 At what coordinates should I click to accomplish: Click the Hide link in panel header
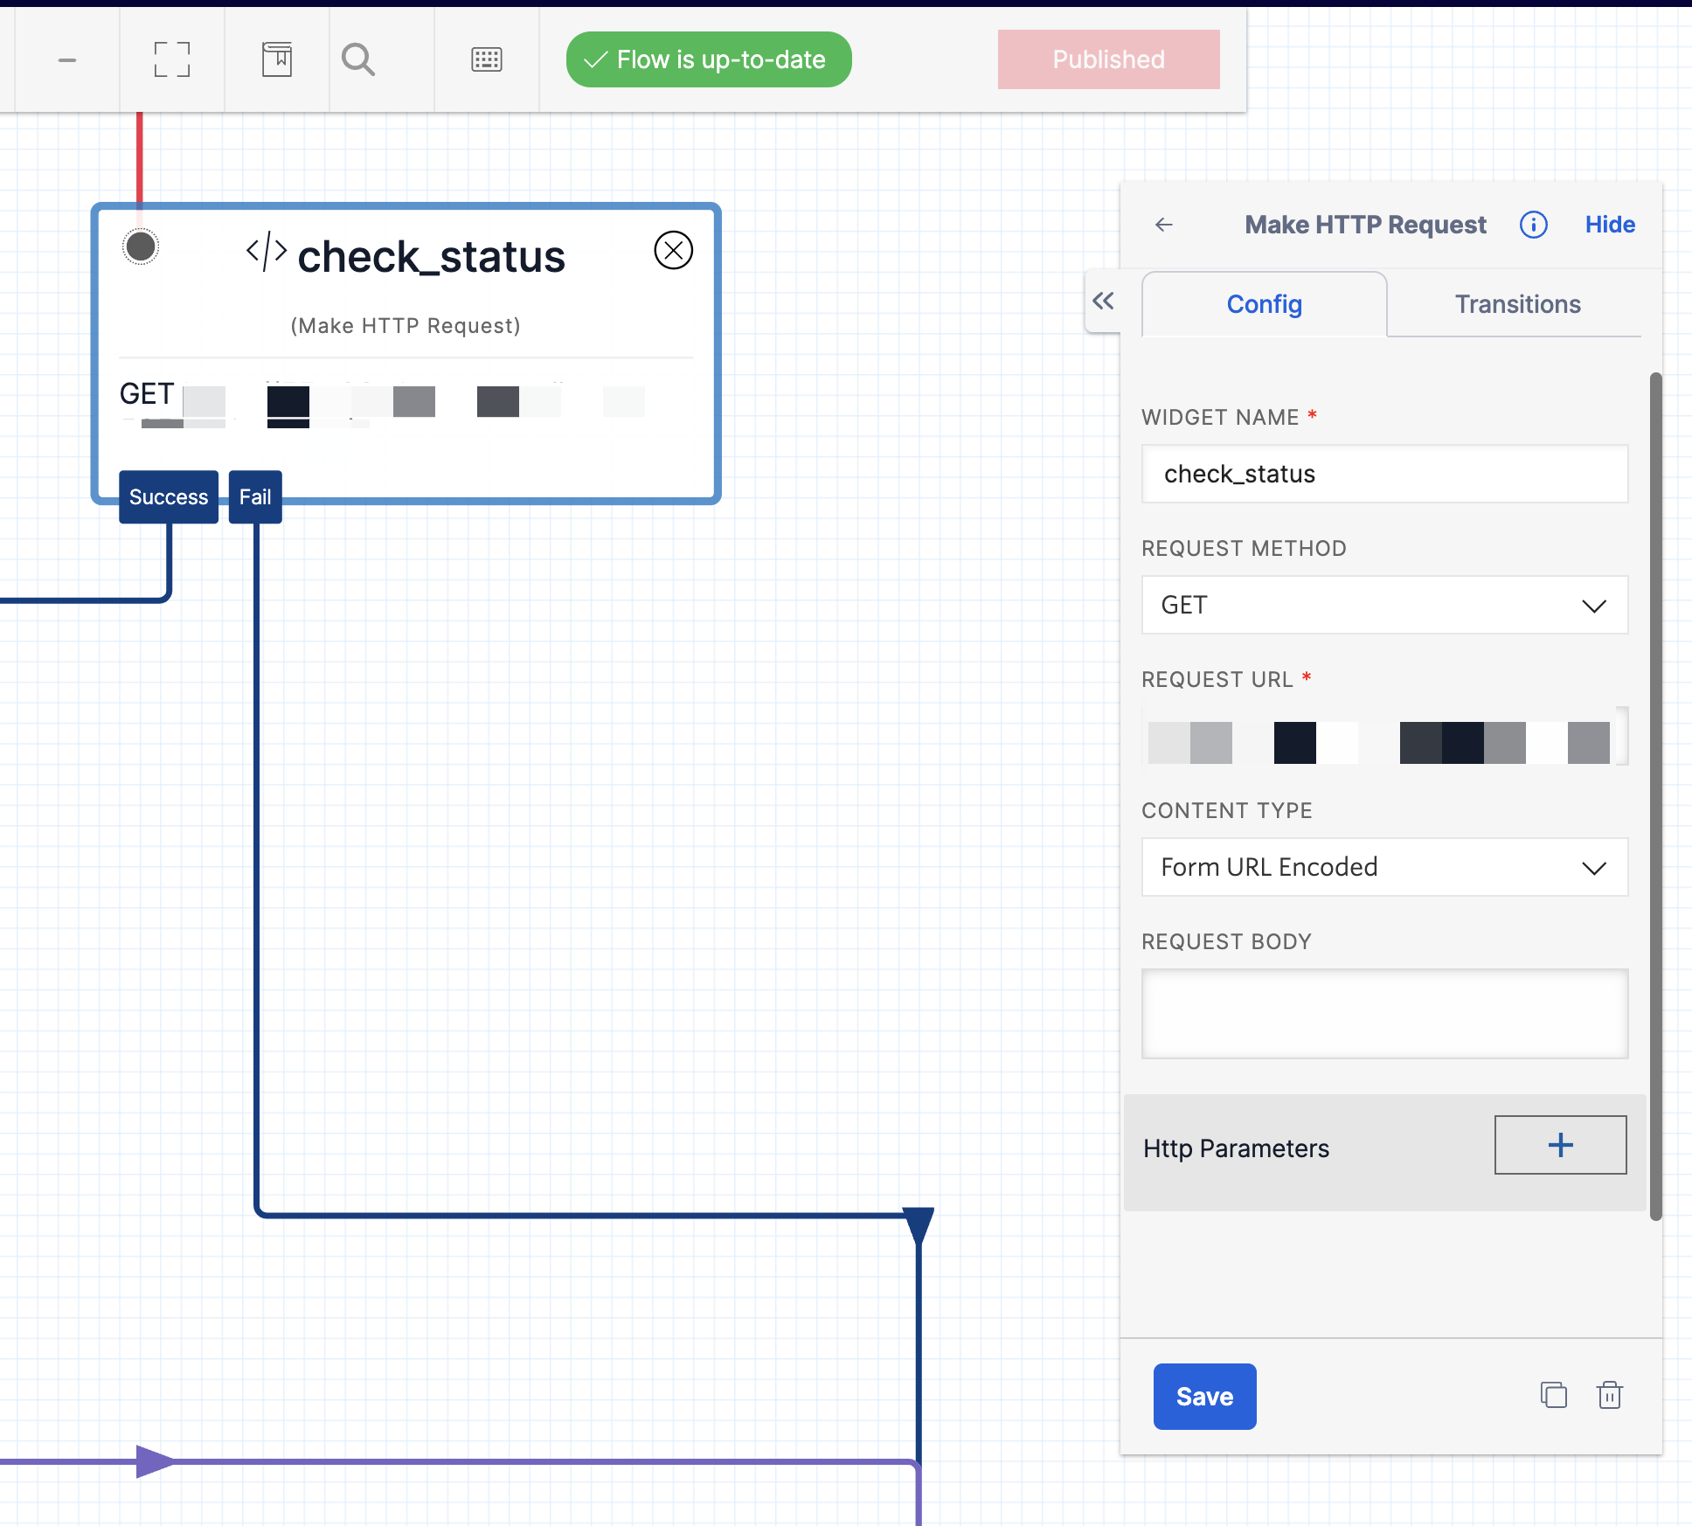1610,225
